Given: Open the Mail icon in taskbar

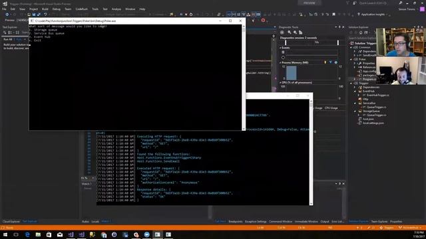Looking at the screenshot, I should pyautogui.click(x=60, y=234).
